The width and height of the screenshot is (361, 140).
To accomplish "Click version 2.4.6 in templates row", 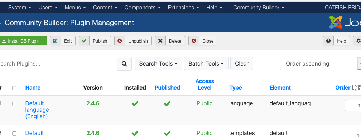I will click(x=93, y=133).
